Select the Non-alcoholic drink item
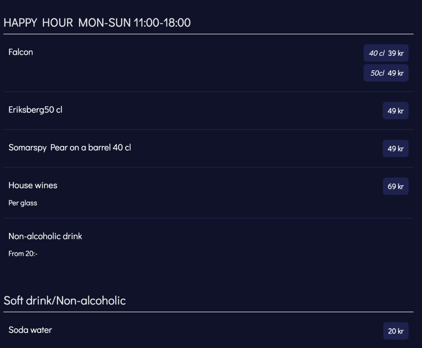 (45, 236)
